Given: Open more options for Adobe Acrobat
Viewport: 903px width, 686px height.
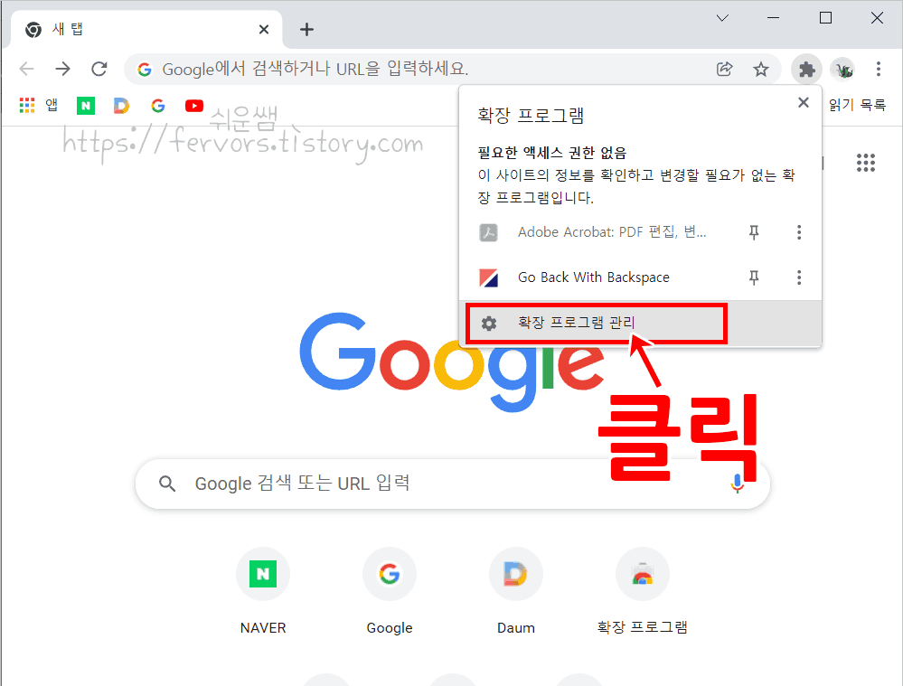Looking at the screenshot, I should click(x=799, y=232).
